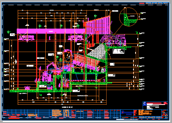This screenshot has height=123, width=172.
Task: Select the long magenta crane beam
Action: pyautogui.click(x=51, y=31)
